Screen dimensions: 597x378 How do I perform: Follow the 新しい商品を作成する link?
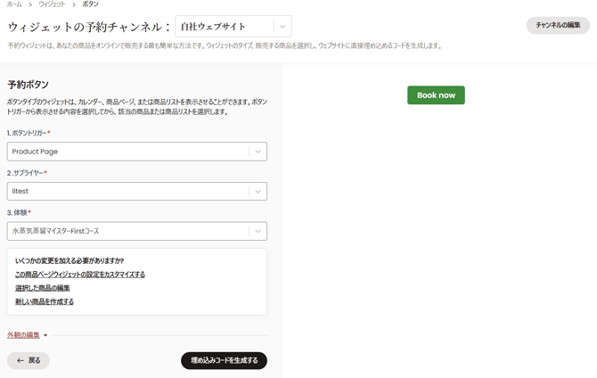[x=44, y=301]
